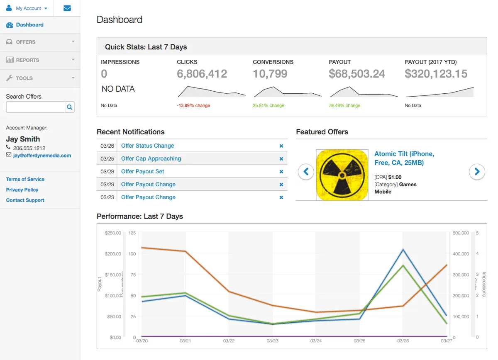Dismiss the Offer Status Change notification
Screen dimensions: 498x360
(281, 146)
